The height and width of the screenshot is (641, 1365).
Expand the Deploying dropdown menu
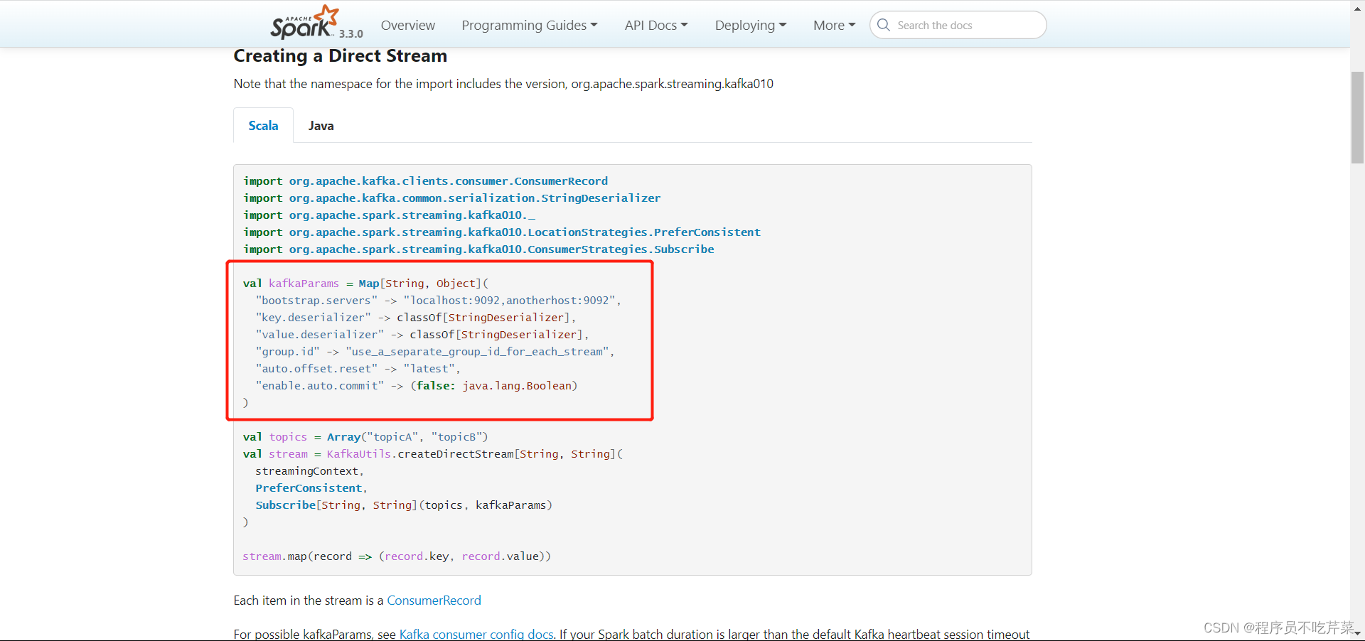tap(751, 25)
